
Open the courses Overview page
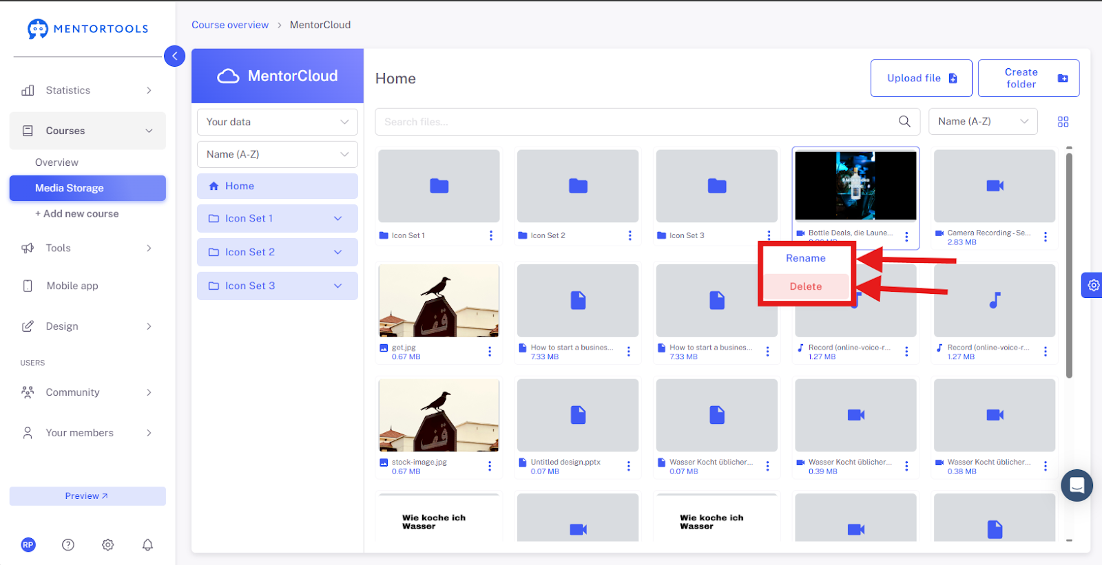coord(56,162)
